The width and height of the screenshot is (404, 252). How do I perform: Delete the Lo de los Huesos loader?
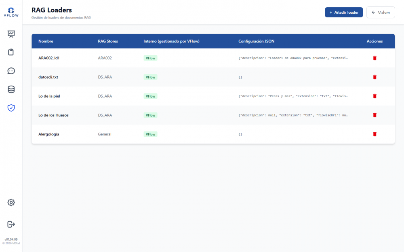[x=375, y=115]
